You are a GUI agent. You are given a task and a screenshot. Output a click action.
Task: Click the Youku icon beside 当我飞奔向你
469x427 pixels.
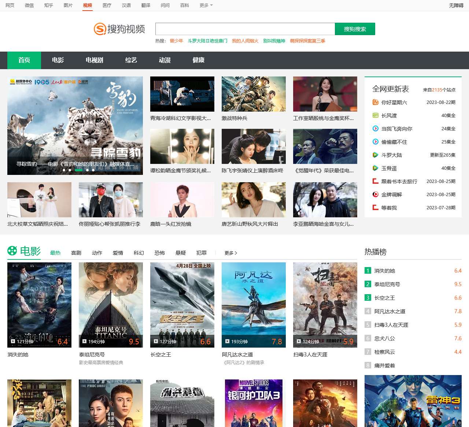[375, 129]
